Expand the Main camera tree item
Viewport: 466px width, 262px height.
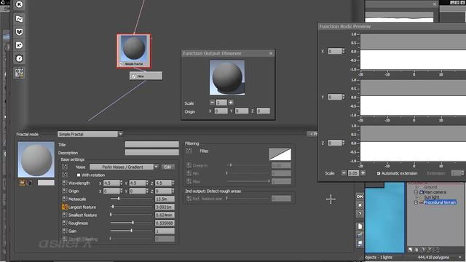416,192
